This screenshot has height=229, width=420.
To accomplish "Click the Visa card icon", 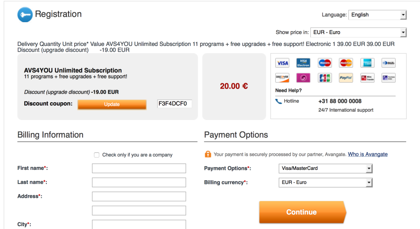I will (x=282, y=63).
